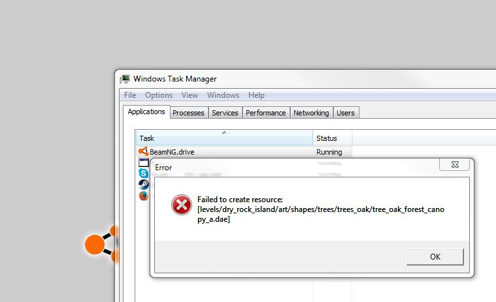Select the Skype icon in task list
The height and width of the screenshot is (302, 496).
(x=144, y=173)
